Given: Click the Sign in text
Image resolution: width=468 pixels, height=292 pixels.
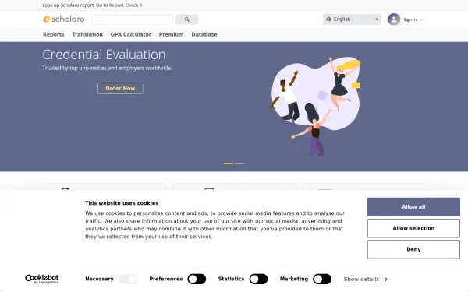Looking at the screenshot, I should [x=409, y=19].
